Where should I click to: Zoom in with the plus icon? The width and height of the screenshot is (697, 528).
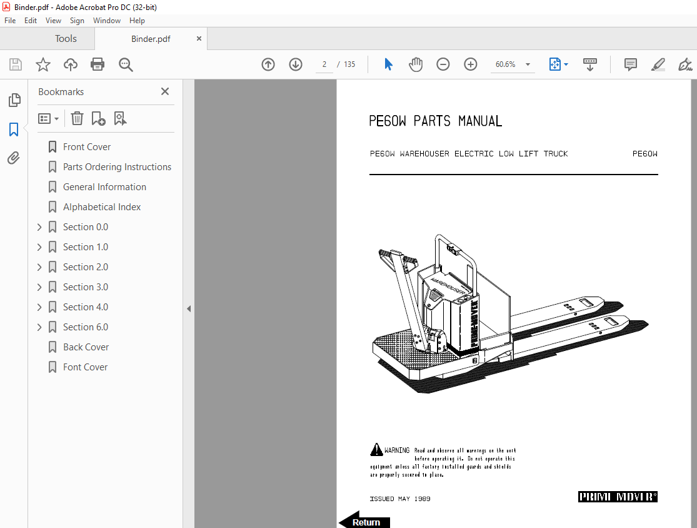(470, 64)
